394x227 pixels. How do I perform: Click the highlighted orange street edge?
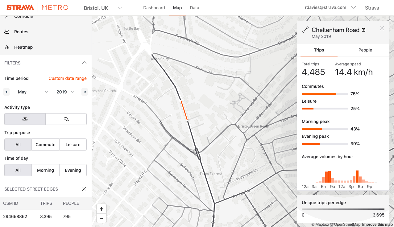[184, 110]
